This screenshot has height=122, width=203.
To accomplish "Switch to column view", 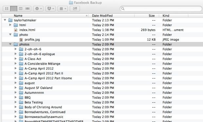I will (21, 9).
